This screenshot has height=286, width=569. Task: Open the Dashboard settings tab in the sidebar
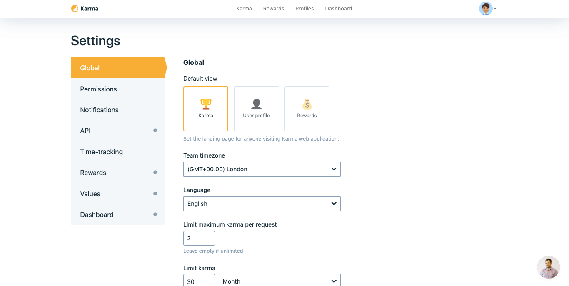pyautogui.click(x=117, y=214)
